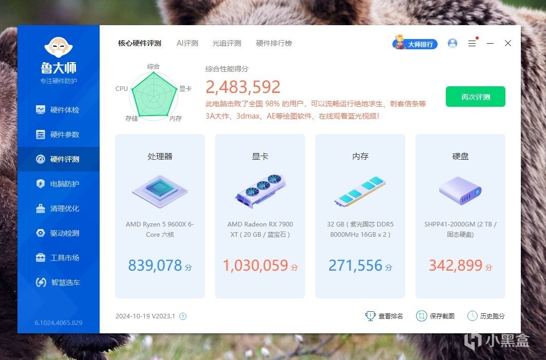Screen dimensions: 546x360
Task: Click the 查看排名 link text
Action: point(391,316)
